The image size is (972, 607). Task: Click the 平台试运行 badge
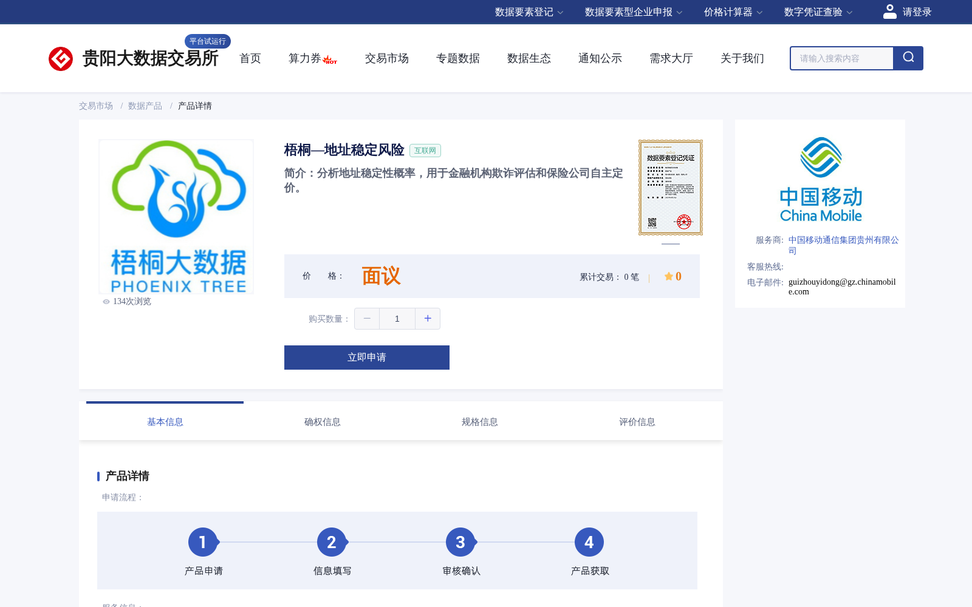(x=208, y=41)
